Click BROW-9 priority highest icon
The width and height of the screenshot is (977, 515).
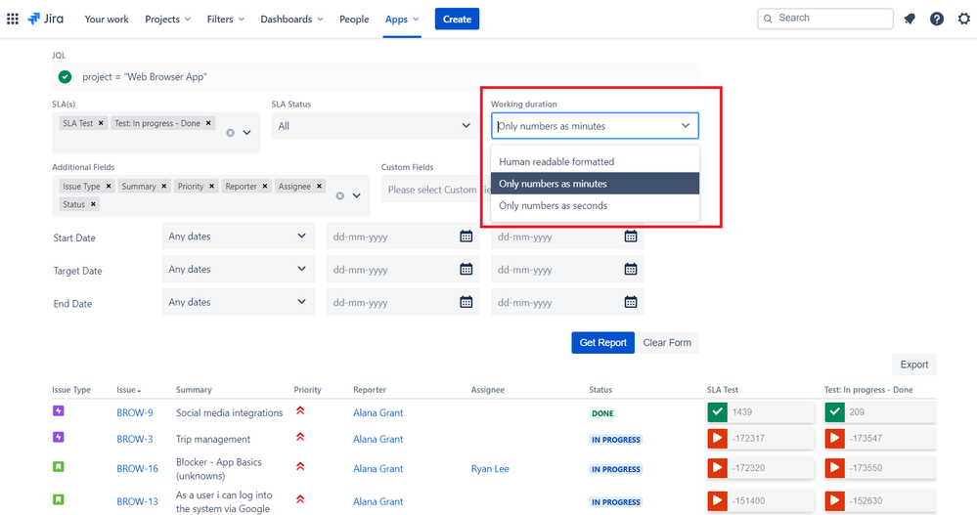pyautogui.click(x=300, y=411)
